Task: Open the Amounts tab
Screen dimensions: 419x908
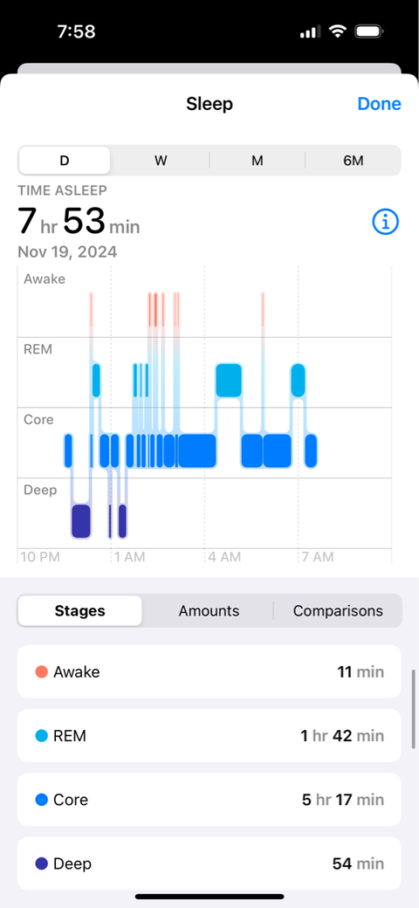Action: click(209, 610)
